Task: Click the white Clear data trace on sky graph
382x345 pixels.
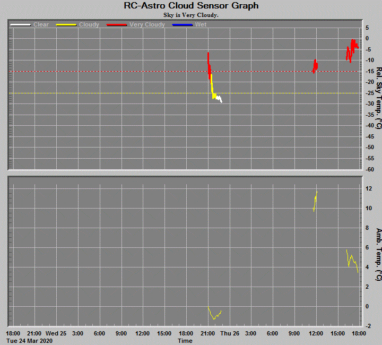Action: [219, 99]
